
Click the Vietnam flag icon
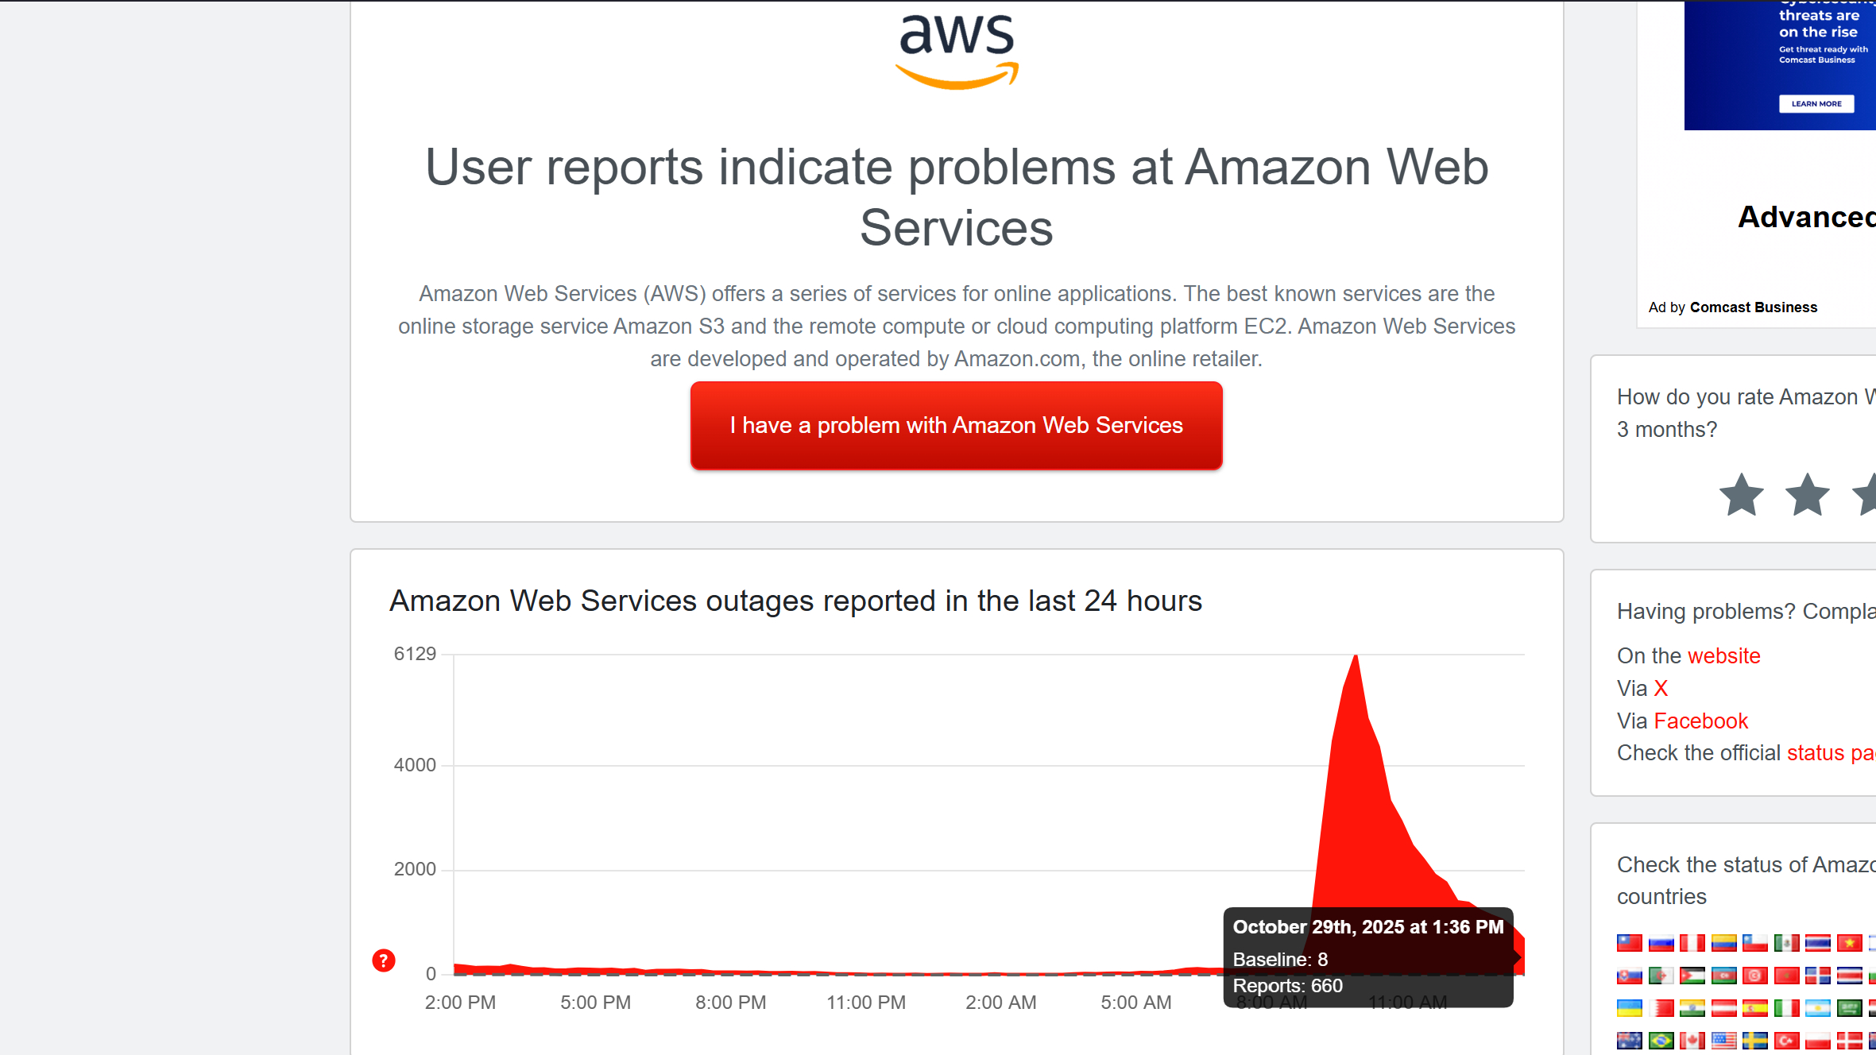click(1850, 942)
